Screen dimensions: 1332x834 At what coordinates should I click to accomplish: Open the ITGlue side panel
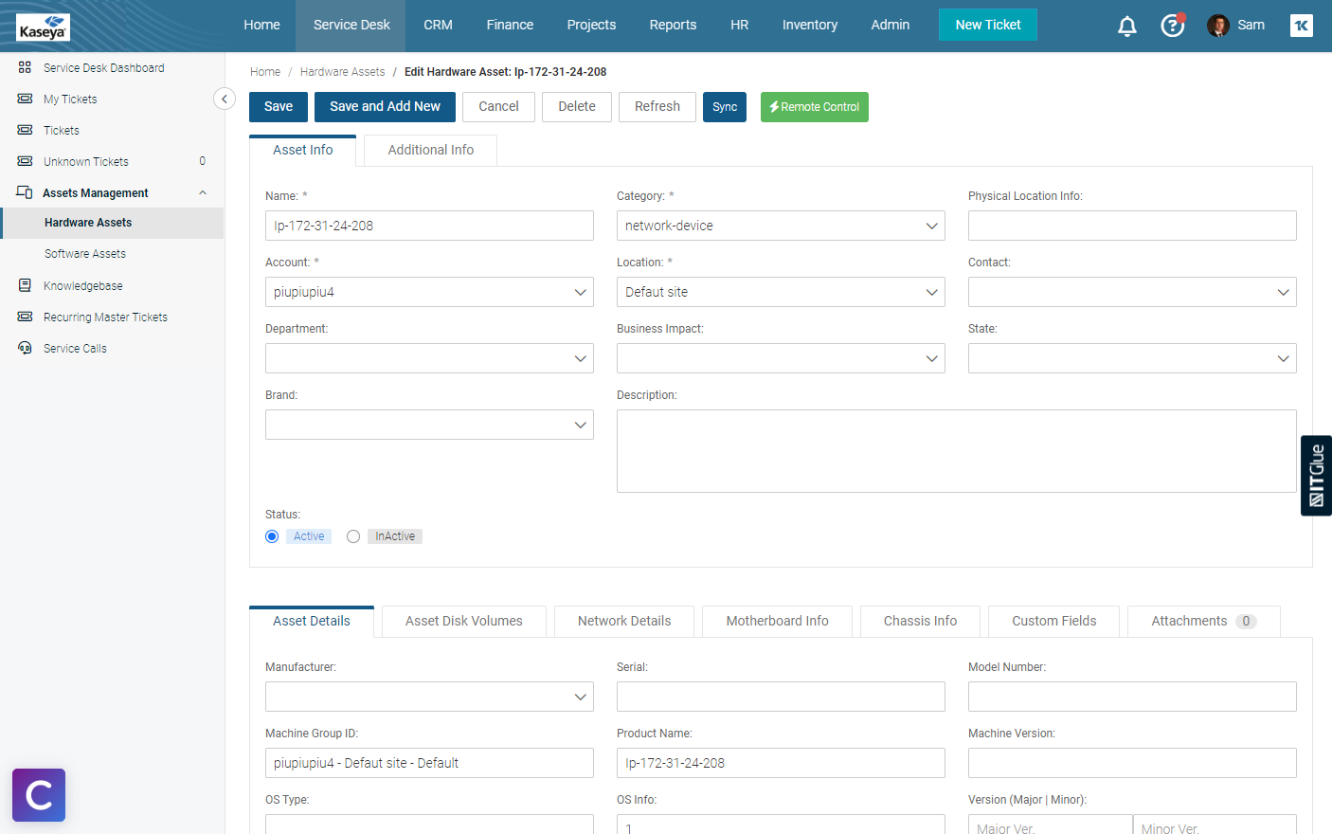coord(1316,475)
